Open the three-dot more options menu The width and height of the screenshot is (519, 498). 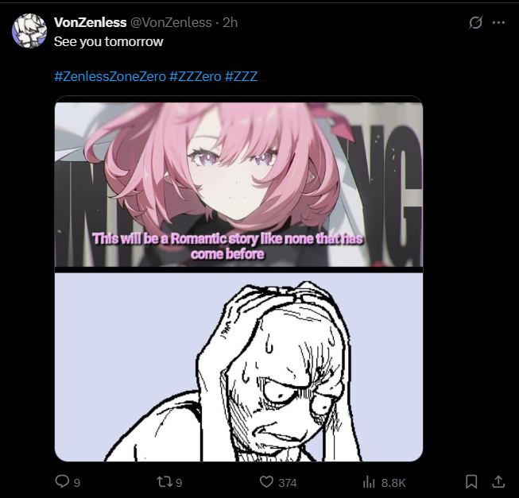point(498,22)
